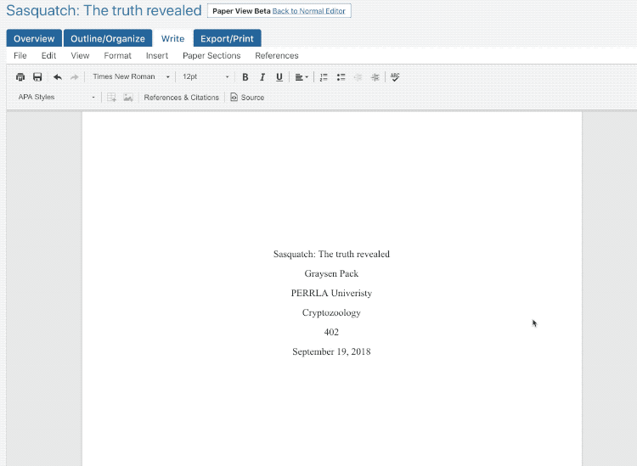The height and width of the screenshot is (466, 637).
Task: Select the Write tab
Action: 172,38
